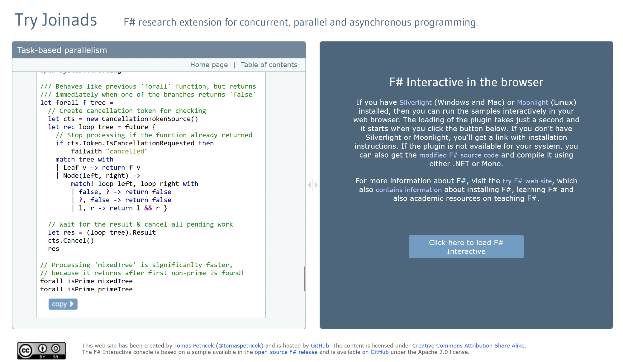
Task: Open Tomas Petricek author link
Action: 194,346
